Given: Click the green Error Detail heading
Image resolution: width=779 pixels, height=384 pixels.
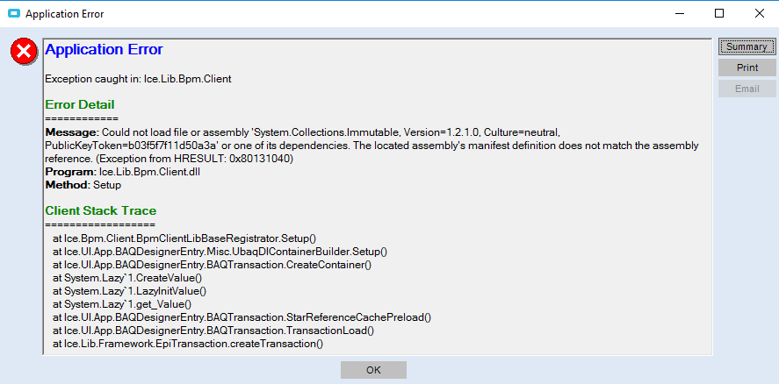Looking at the screenshot, I should click(80, 105).
